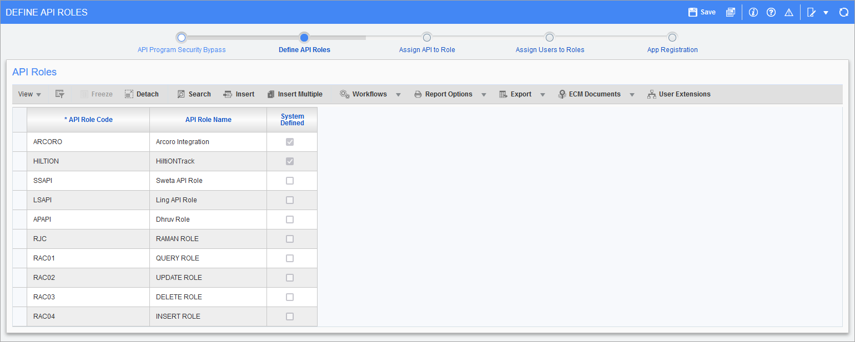Click the Insert Multiple icon

click(271, 94)
